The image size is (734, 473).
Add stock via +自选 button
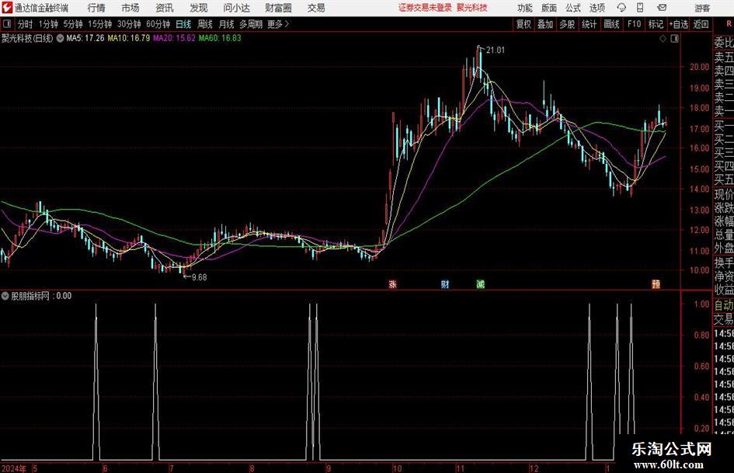pyautogui.click(x=679, y=24)
